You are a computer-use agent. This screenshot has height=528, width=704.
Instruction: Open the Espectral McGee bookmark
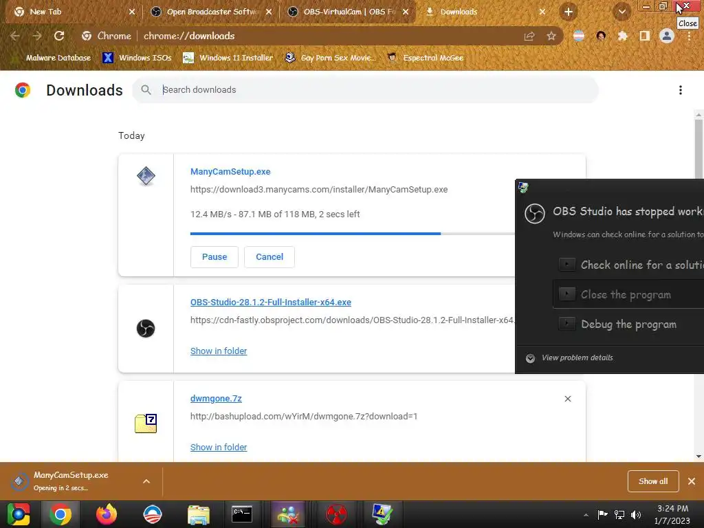pos(425,58)
